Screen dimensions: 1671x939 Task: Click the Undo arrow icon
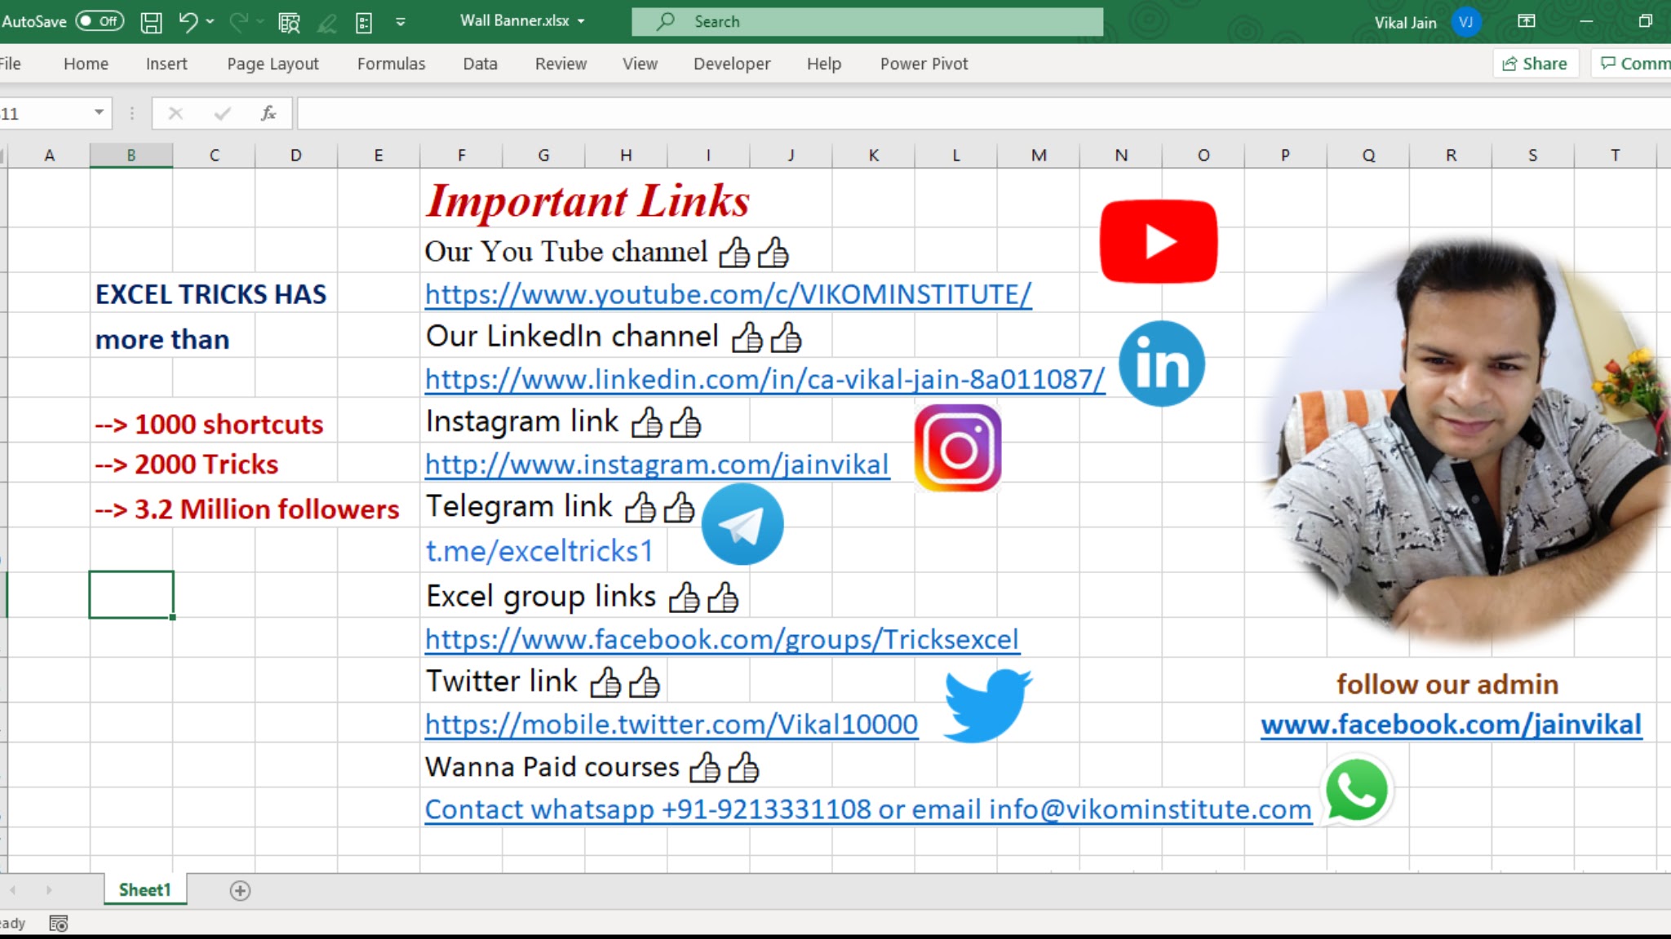(188, 22)
